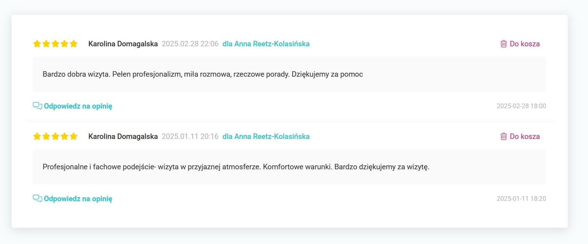Click the first star of the February review rating
This screenshot has height=244, width=588.
pos(37,44)
